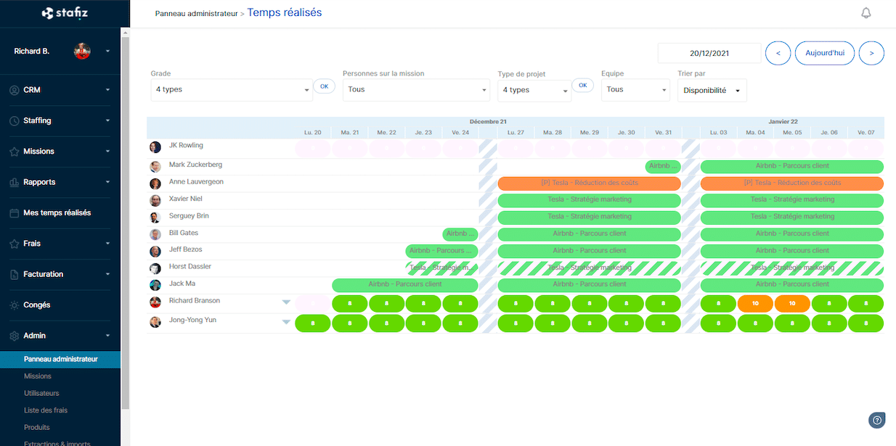Click Jong-Yong Yun's avatar
Screen dimensions: 896x446
click(x=155, y=322)
